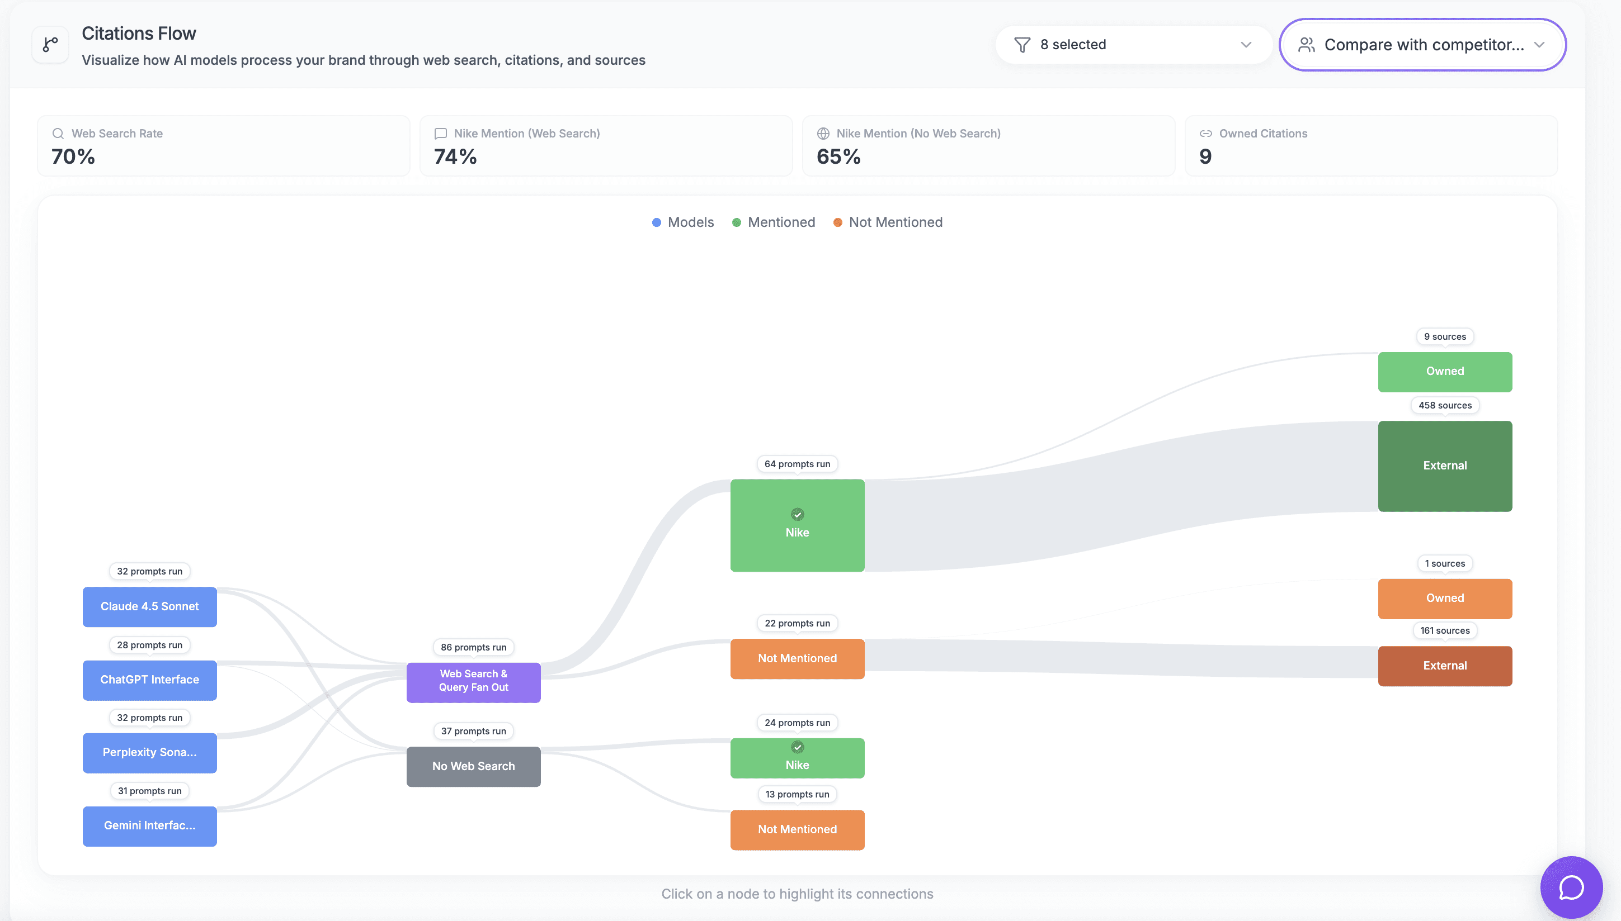This screenshot has width=1621, height=921.
Task: Click the blue Models legend dot
Action: (x=656, y=222)
